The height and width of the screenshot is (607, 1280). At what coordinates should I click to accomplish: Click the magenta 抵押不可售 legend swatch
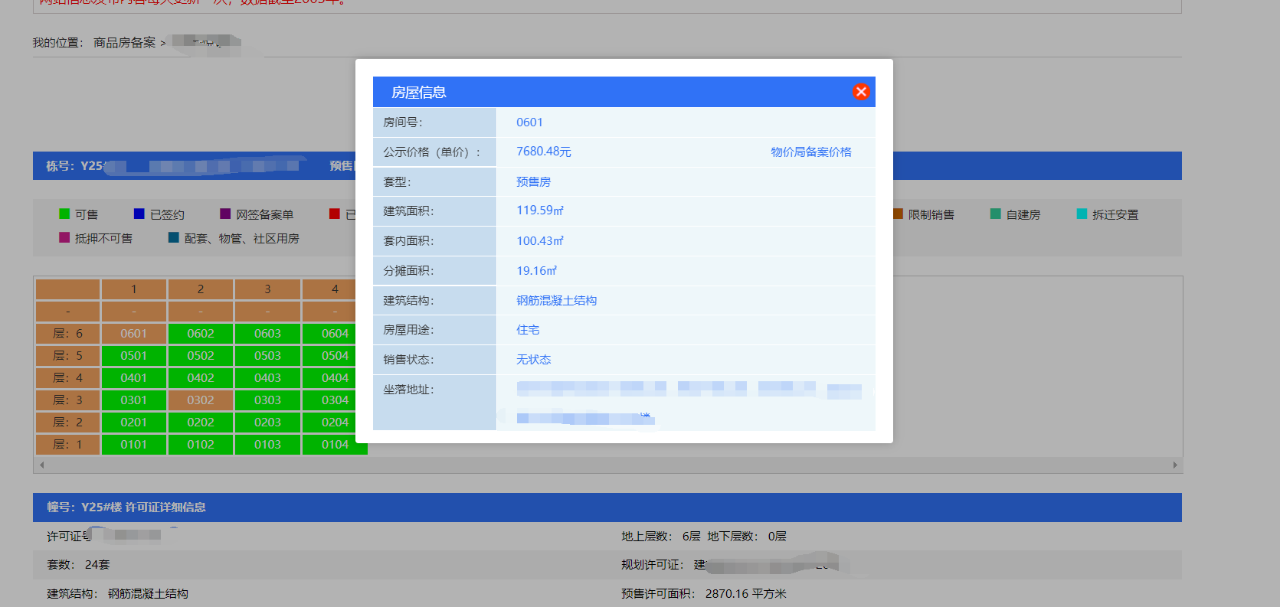coord(64,237)
